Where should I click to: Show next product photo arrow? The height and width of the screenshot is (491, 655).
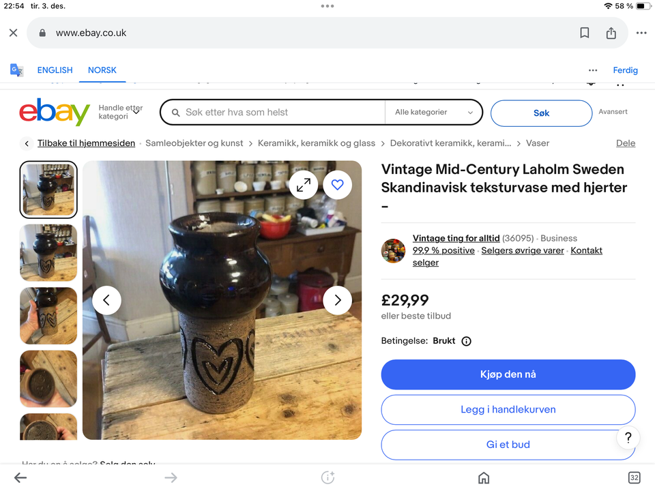[337, 300]
